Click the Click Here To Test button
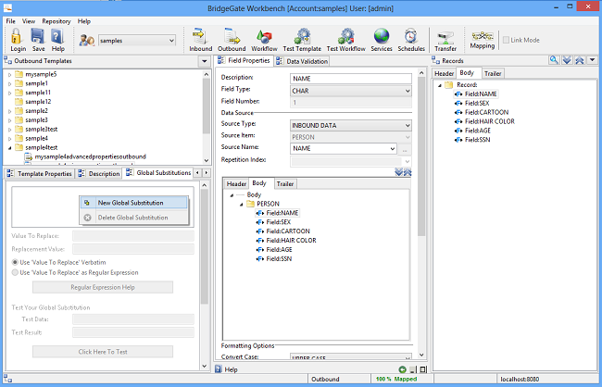This screenshot has width=602, height=387. (103, 352)
